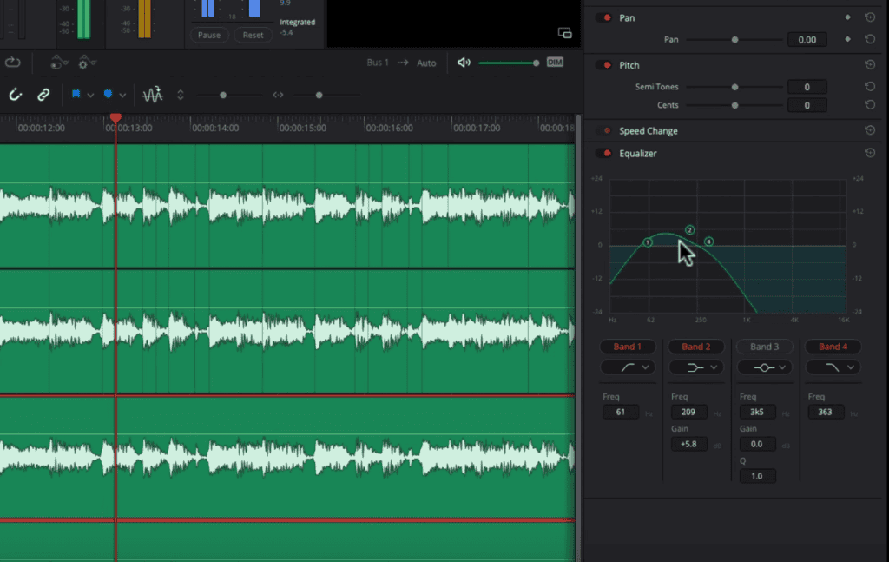Click the Pan value field 0.00
Viewport: 889px width, 562px height.
click(807, 40)
